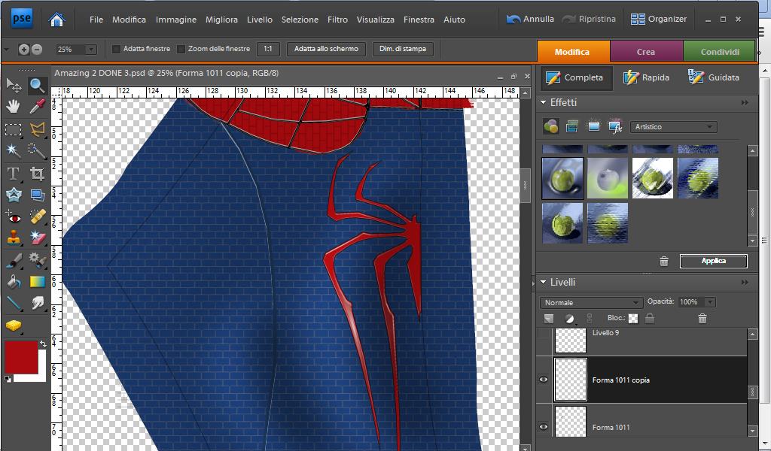Screen dimensions: 771x451
Task: Select the Sponge tool
Action: pyautogui.click(x=14, y=325)
